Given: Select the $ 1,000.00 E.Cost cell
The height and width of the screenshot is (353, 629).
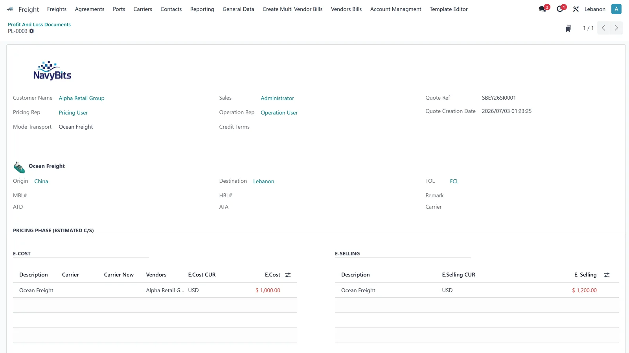Looking at the screenshot, I should point(268,290).
